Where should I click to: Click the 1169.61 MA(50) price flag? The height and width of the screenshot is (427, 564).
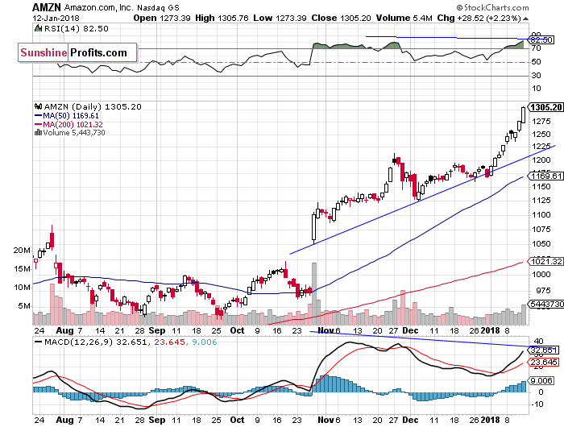point(545,176)
